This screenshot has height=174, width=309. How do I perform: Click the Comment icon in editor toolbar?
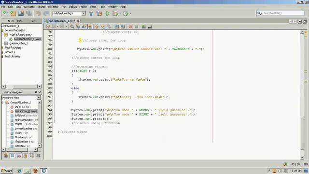[x=144, y=27]
